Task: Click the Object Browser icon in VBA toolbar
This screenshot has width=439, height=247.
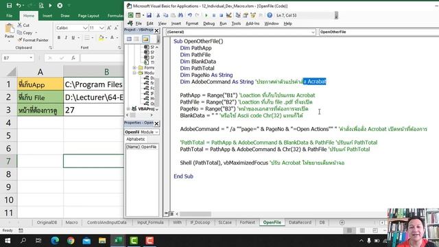Action: point(253,15)
